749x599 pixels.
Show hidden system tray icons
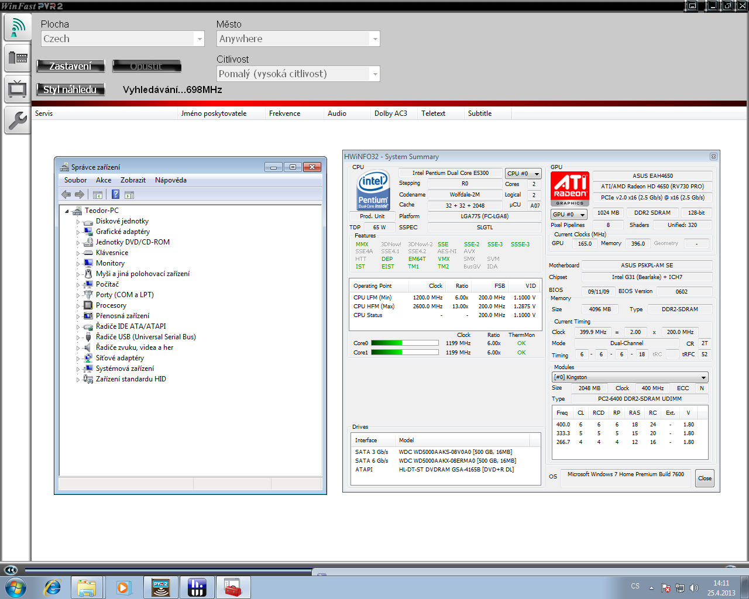coord(651,588)
